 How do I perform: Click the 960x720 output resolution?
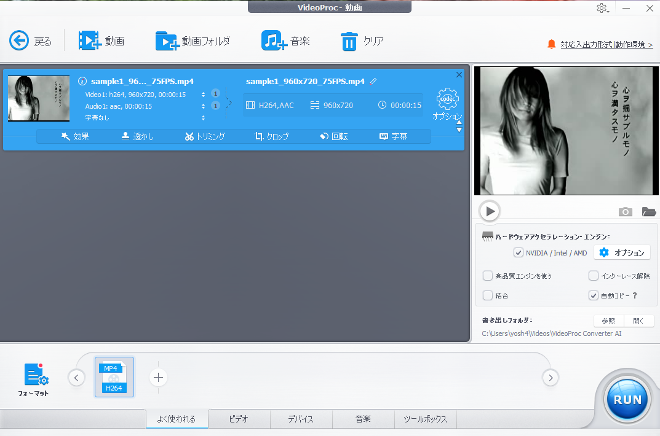tap(332, 105)
